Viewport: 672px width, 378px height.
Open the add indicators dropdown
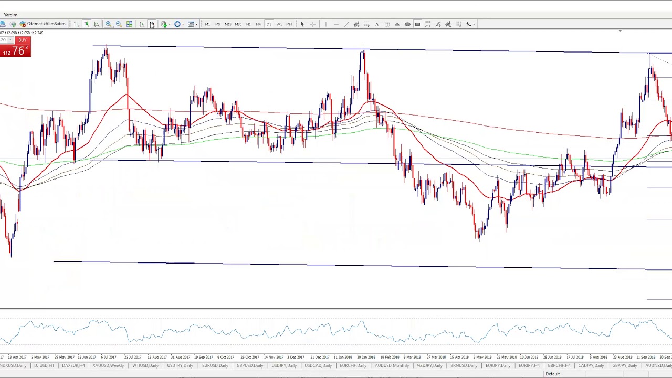(x=169, y=24)
